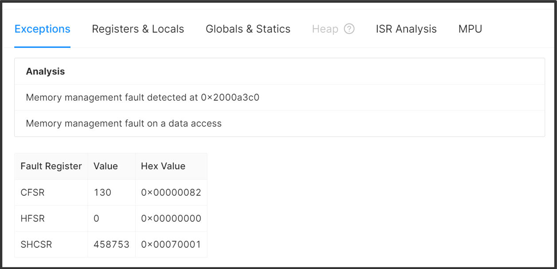
Task: Click the HFSR hex value 0x00000000
Action: [171, 218]
